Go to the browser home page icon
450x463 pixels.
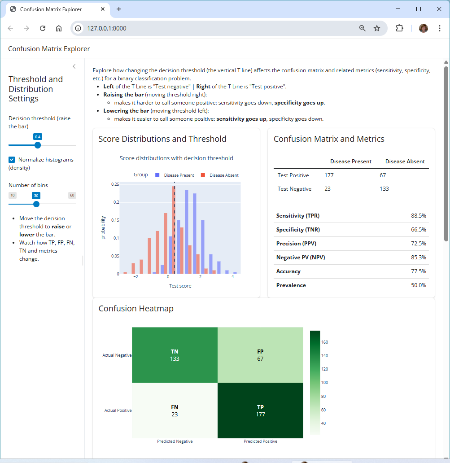(x=59, y=28)
